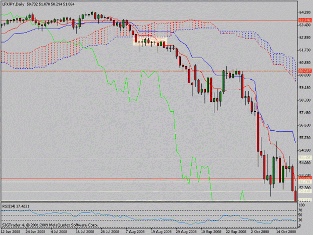The image size is (313, 235).
Task: Click the 55.780 price axis label
Action: [x=305, y=138]
